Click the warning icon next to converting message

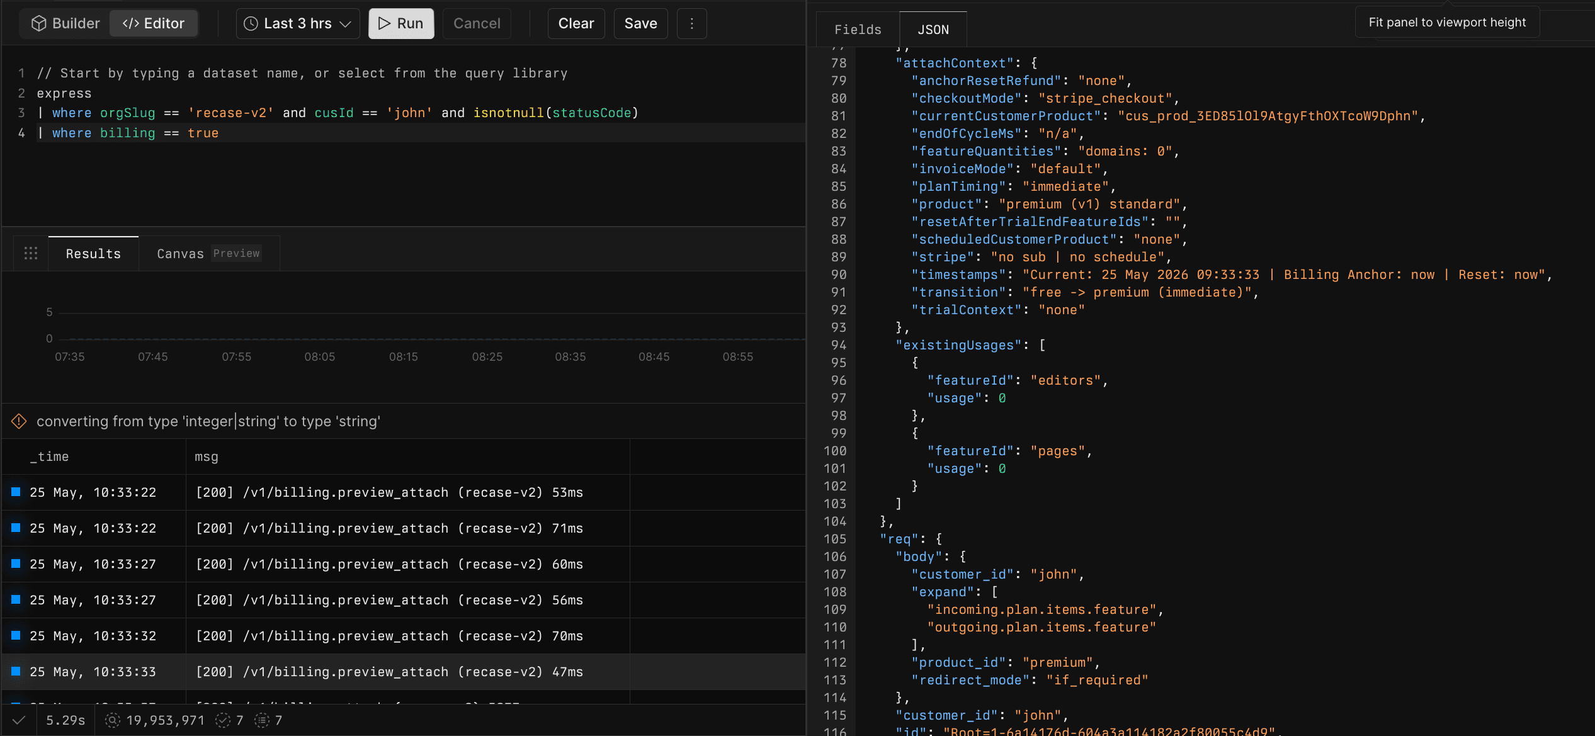click(19, 421)
